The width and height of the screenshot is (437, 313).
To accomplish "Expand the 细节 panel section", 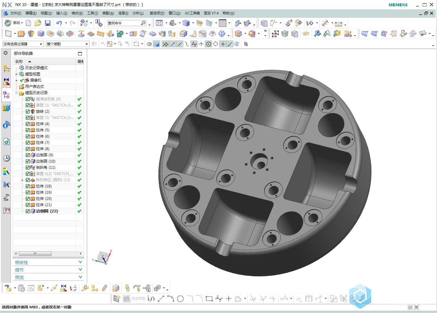I will tap(48, 270).
